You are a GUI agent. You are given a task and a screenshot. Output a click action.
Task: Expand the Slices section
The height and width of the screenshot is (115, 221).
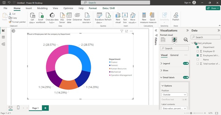pos(161,70)
